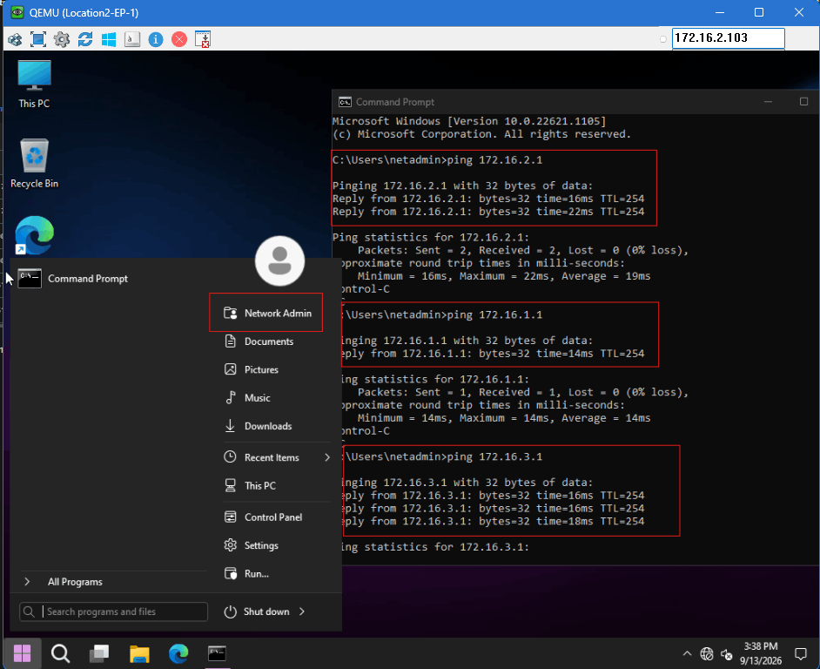Minimize the Command Prompt window
The width and height of the screenshot is (820, 669).
tap(769, 102)
